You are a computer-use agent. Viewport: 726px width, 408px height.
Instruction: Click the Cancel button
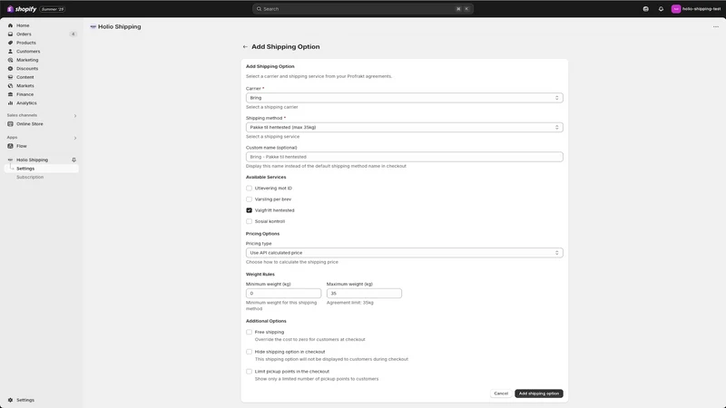tap(501, 393)
